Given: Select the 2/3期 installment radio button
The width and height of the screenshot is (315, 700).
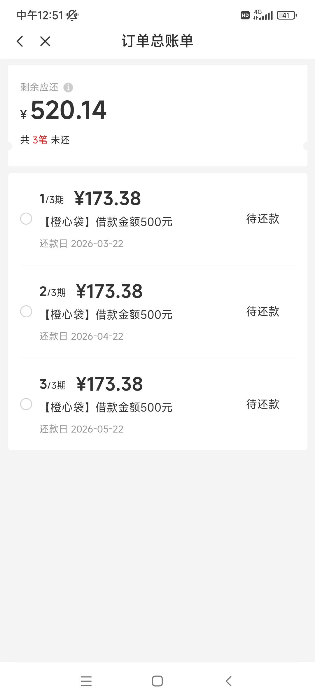Looking at the screenshot, I should click(x=26, y=311).
